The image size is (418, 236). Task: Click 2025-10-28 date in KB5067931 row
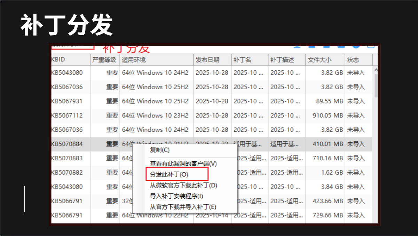point(212,101)
